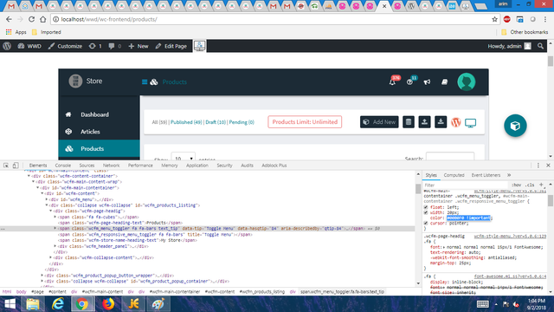This screenshot has height=312, width=554.
Task: Uncheck the cursor: pointer style declaration
Action: [x=426, y=224]
